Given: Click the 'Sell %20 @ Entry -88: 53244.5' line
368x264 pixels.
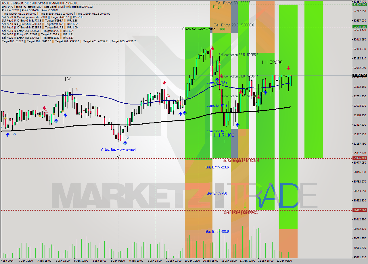Looking at the screenshot, I should (38, 38).
